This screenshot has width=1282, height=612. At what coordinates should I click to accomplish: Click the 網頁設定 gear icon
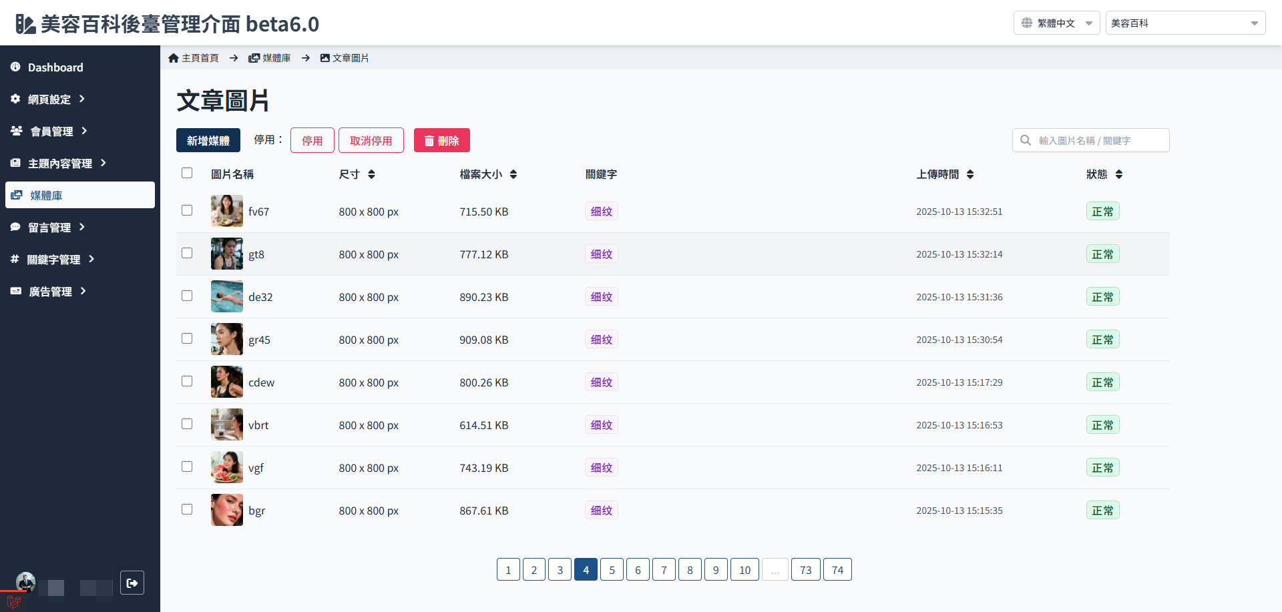15,99
